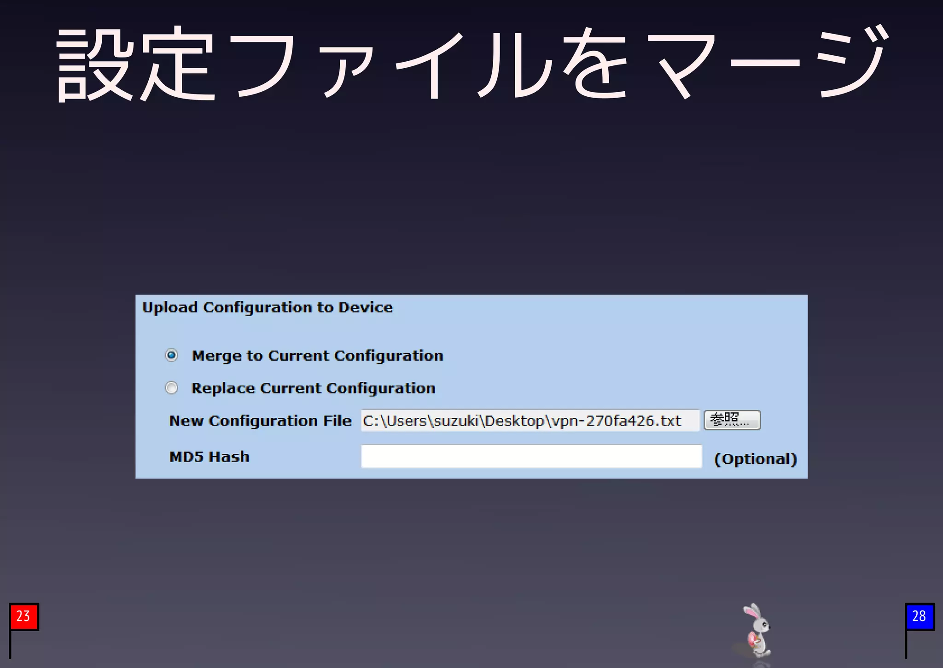Click the New Configuration File label
The width and height of the screenshot is (943, 668).
click(x=260, y=421)
